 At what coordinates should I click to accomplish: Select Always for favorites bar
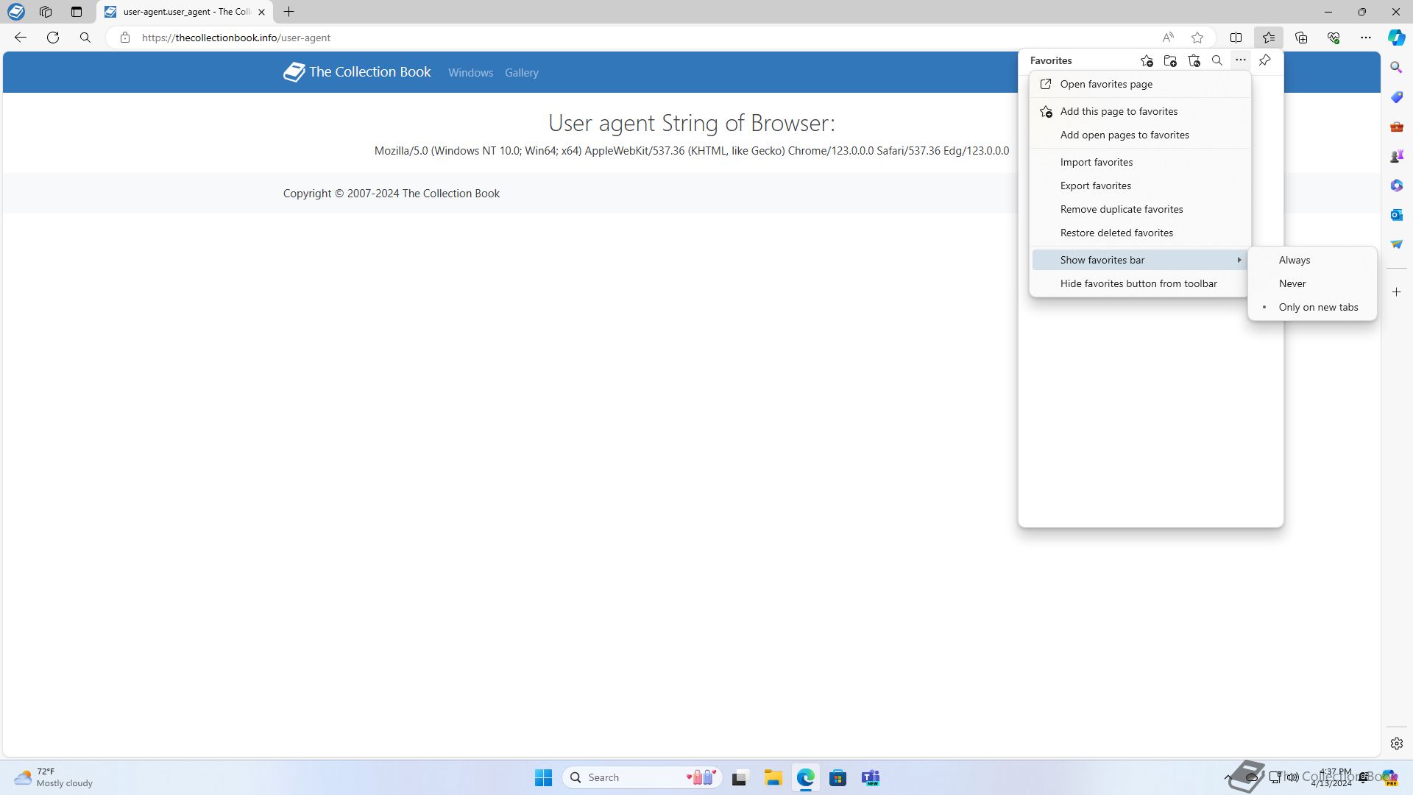click(x=1312, y=260)
